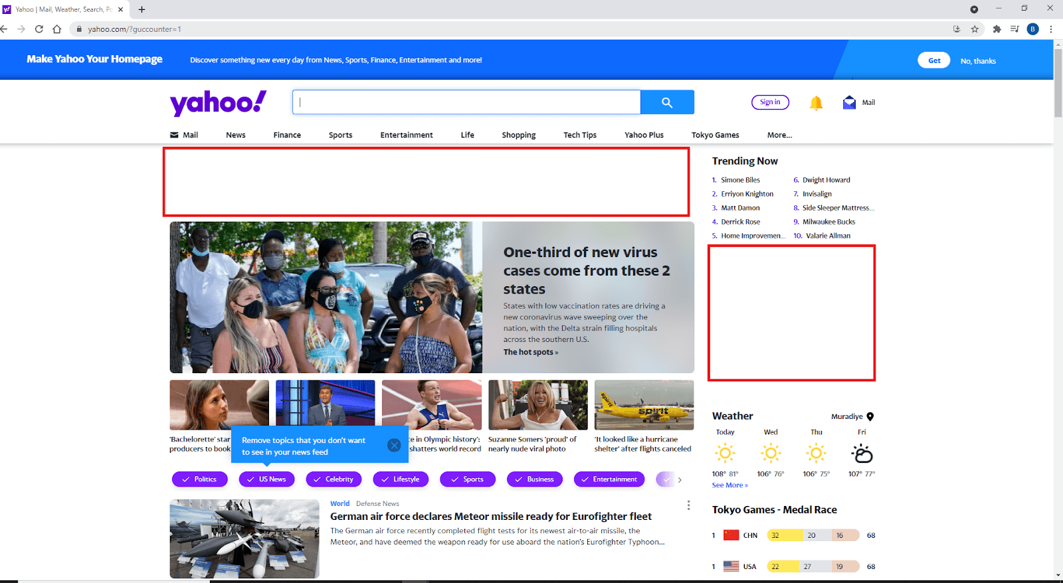This screenshot has width=1063, height=583.
Task: Open article options three-dot menu
Action: [x=688, y=505]
